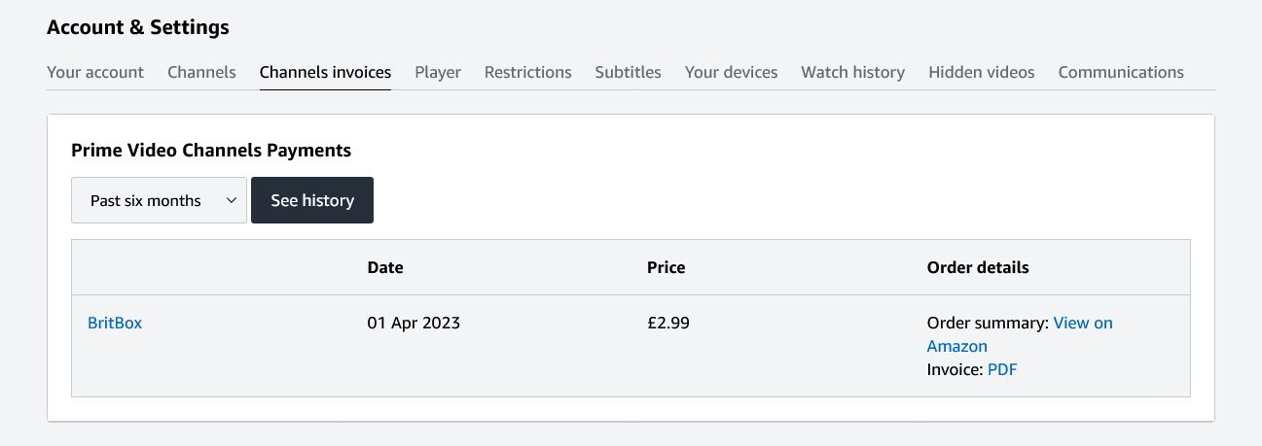
Task: Open the BritBox channel link
Action: tap(115, 323)
